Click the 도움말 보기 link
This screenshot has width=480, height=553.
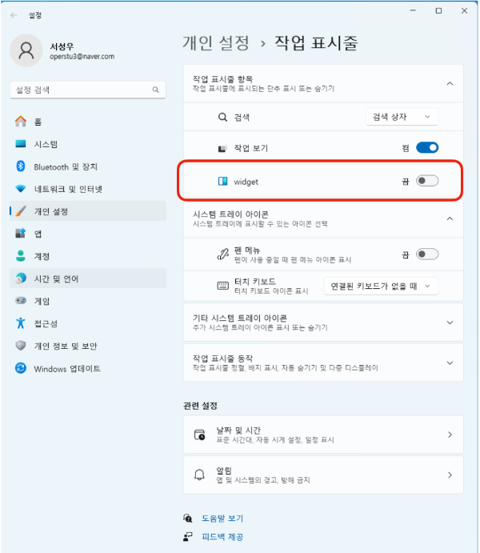[x=222, y=518]
